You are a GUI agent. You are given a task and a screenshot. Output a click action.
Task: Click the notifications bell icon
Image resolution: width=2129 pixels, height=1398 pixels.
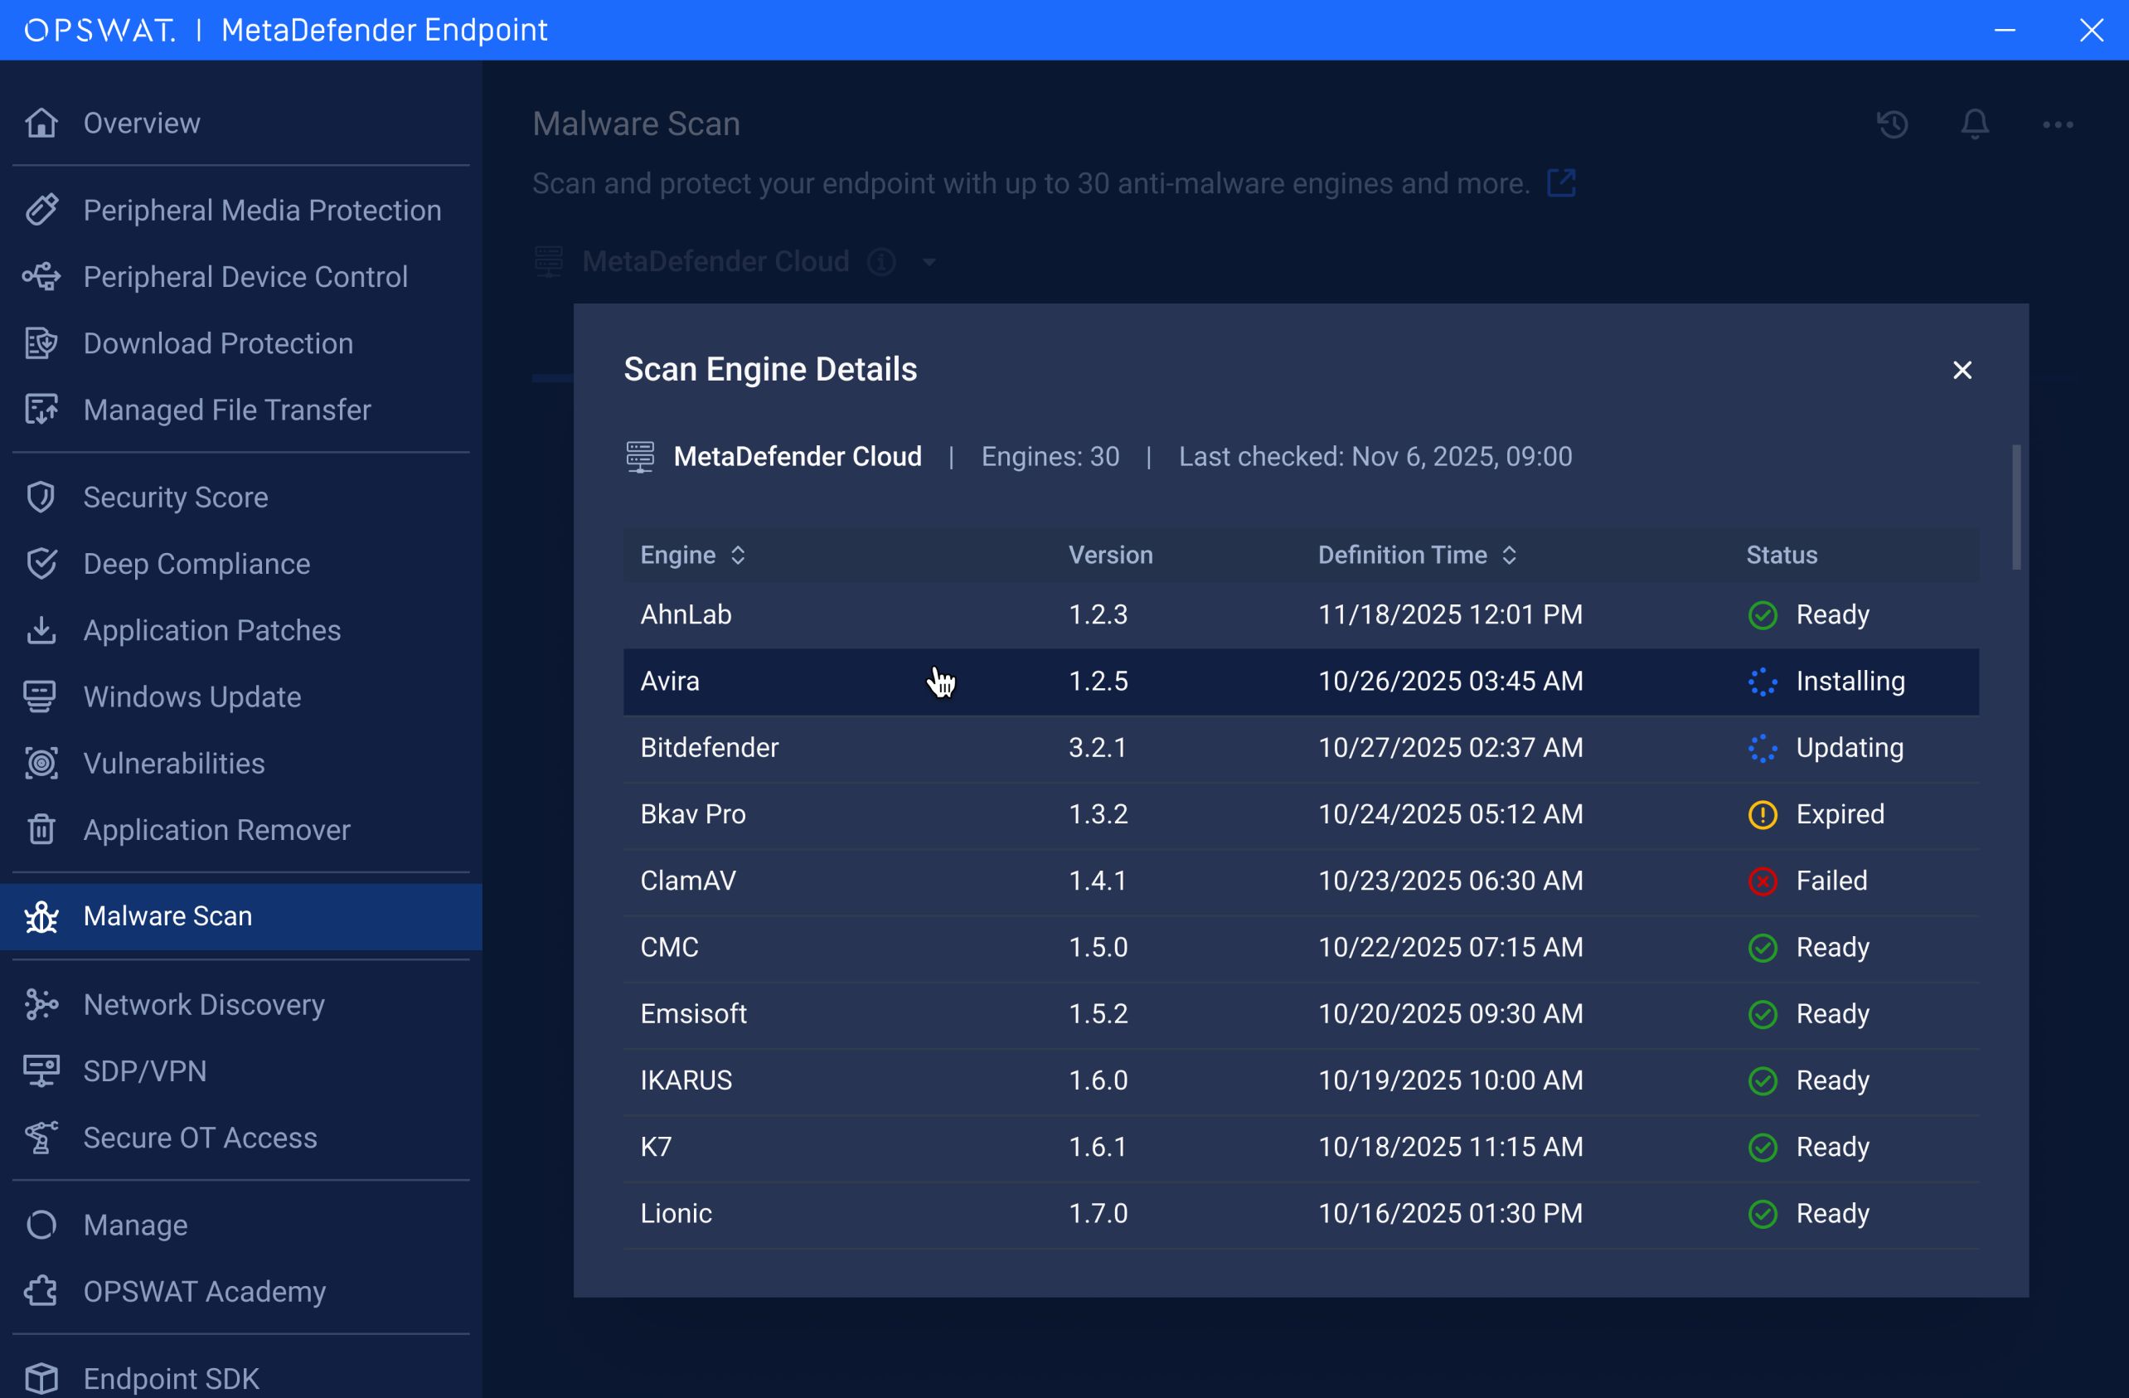pos(1974,124)
